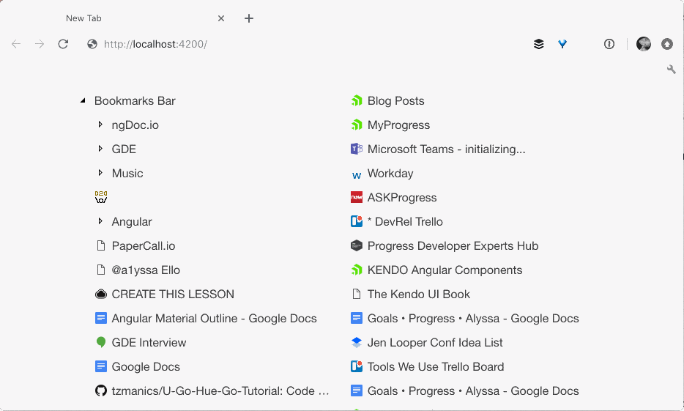Image resolution: width=684 pixels, height=411 pixels.
Task: Click the MyProgress green icon
Action: [357, 125]
